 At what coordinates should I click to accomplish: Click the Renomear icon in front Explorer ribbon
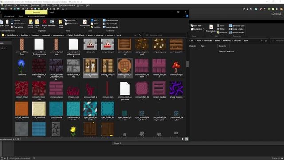click(x=51, y=22)
